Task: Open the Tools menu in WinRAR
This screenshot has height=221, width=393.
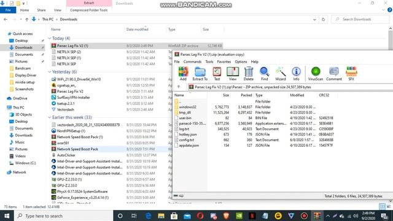Action: pyautogui.click(x=209, y=61)
